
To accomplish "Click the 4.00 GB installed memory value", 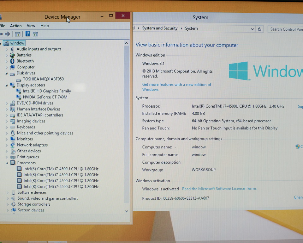I will pyautogui.click(x=198, y=113).
